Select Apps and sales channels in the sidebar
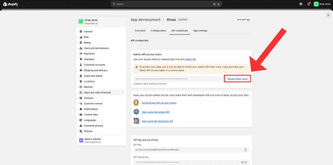The height and width of the screenshot is (165, 333). (101, 92)
